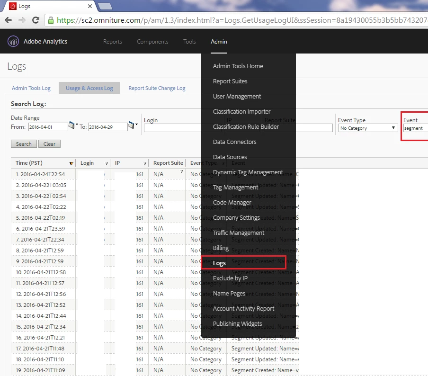Click the From date input field

pyautogui.click(x=48, y=127)
